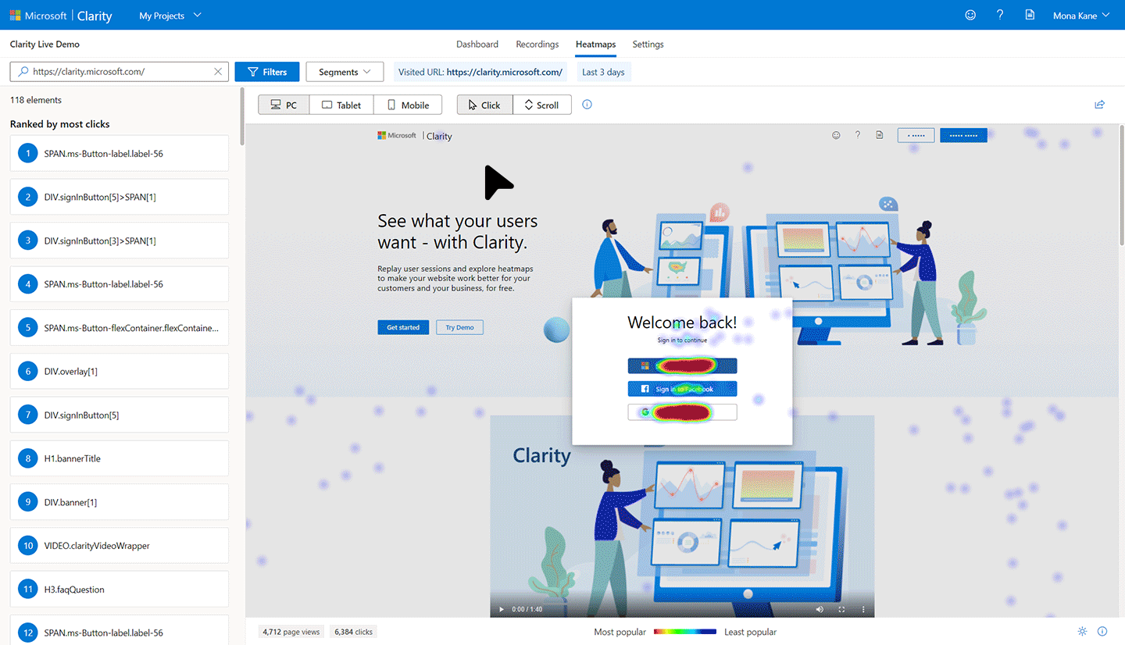
Task: Click the 4,712 page views badge
Action: (x=291, y=632)
